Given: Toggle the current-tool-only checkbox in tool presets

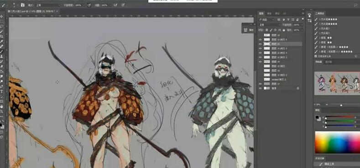Looking at the screenshot, I should (x=315, y=56).
